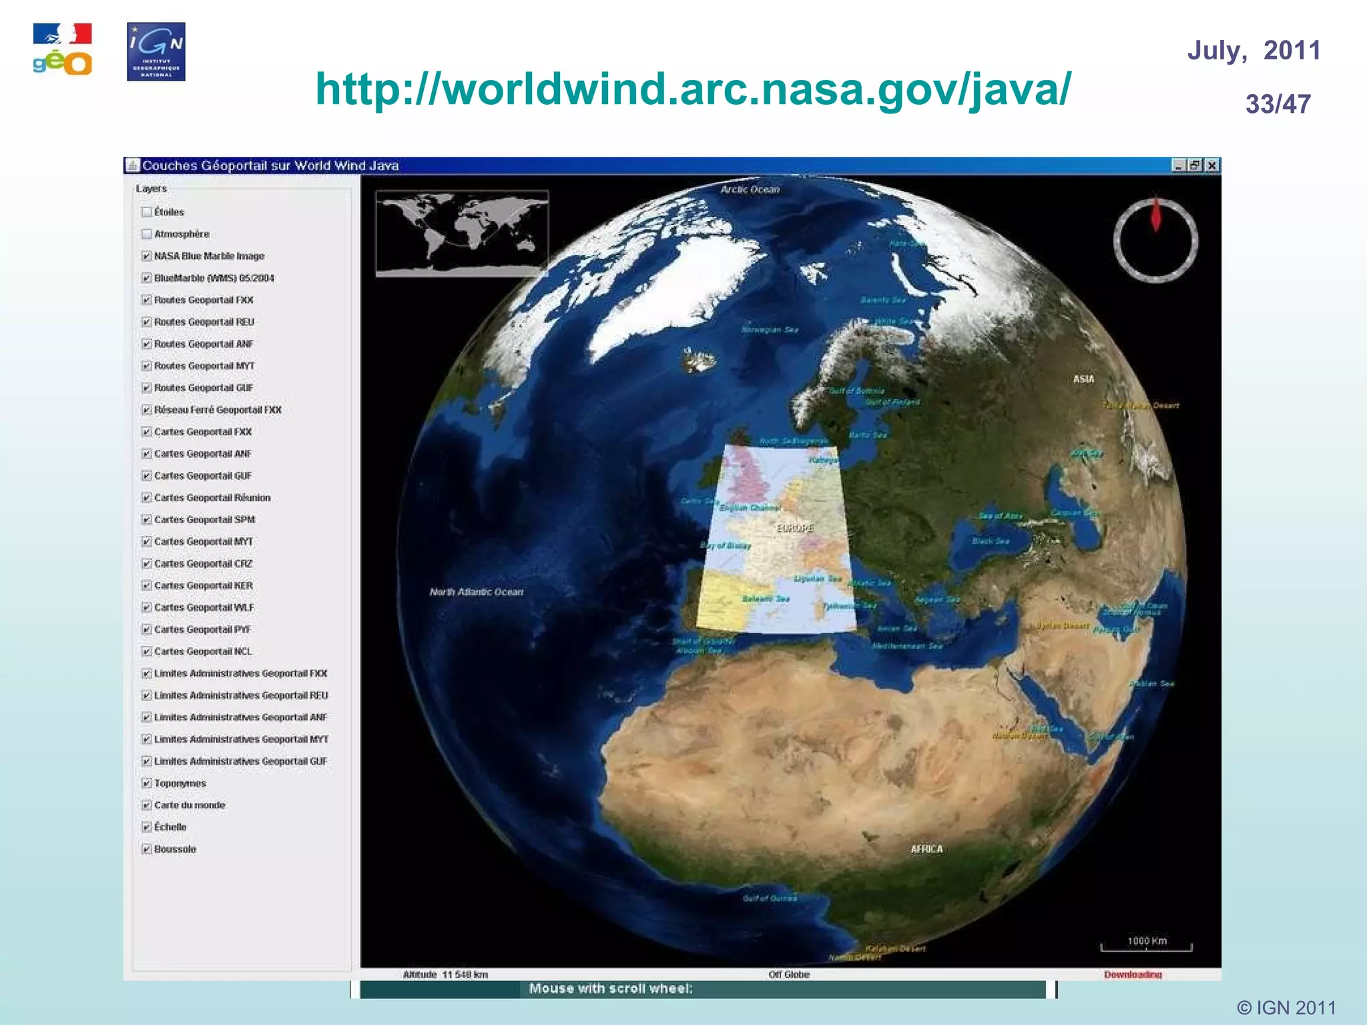This screenshot has width=1367, height=1025.
Task: Click the Mediterranean Sea label
Action: point(907,646)
